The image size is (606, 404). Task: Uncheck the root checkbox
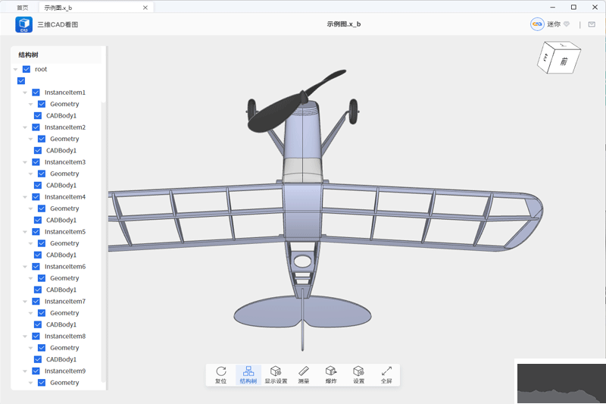(x=27, y=69)
